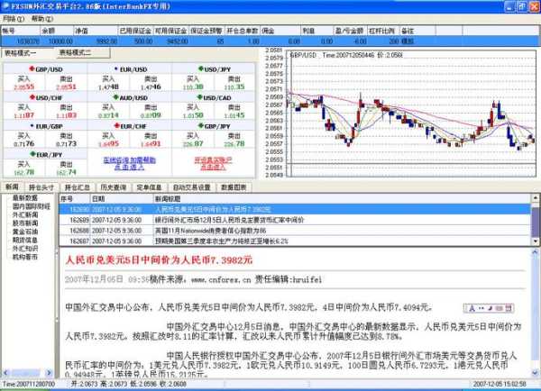
Task: Click the 新闻标题 column header
Action: point(342,199)
